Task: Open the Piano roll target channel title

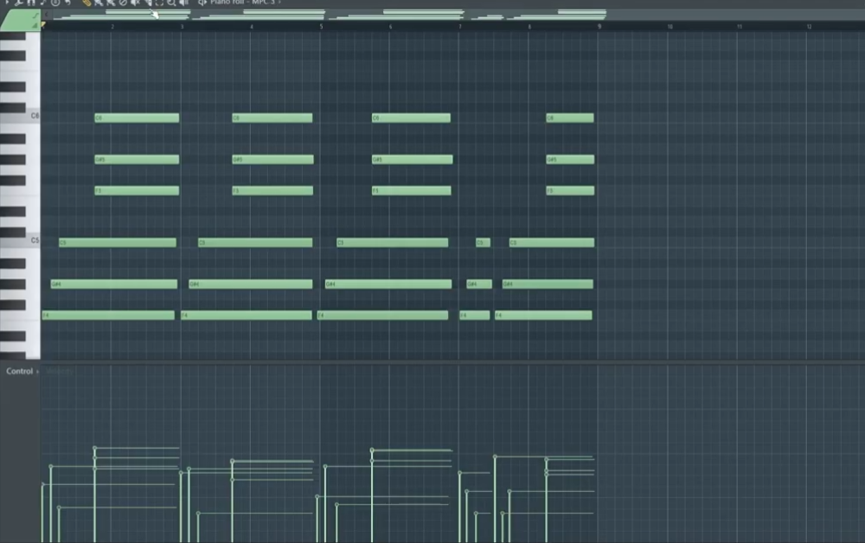Action: click(x=242, y=3)
